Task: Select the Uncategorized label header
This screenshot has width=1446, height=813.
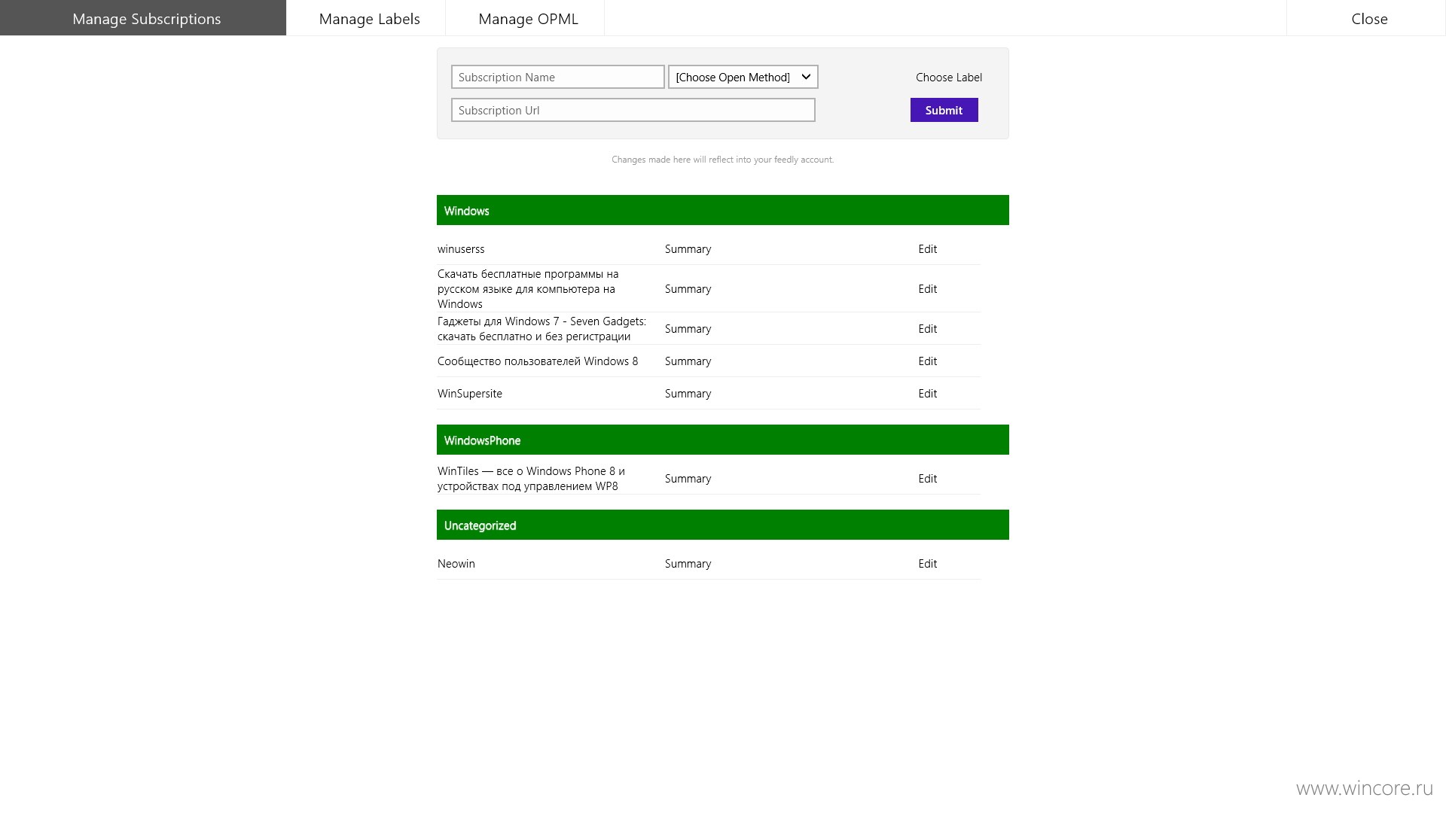Action: (723, 525)
